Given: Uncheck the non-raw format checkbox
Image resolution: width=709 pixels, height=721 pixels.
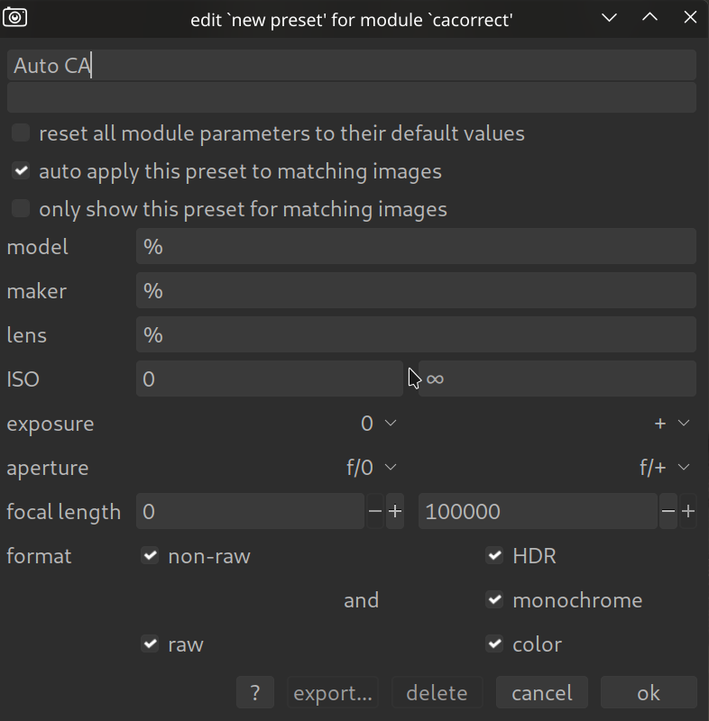Looking at the screenshot, I should [150, 556].
